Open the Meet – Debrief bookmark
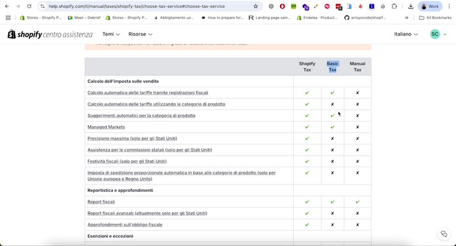The height and width of the screenshot is (246, 456). (x=84, y=18)
